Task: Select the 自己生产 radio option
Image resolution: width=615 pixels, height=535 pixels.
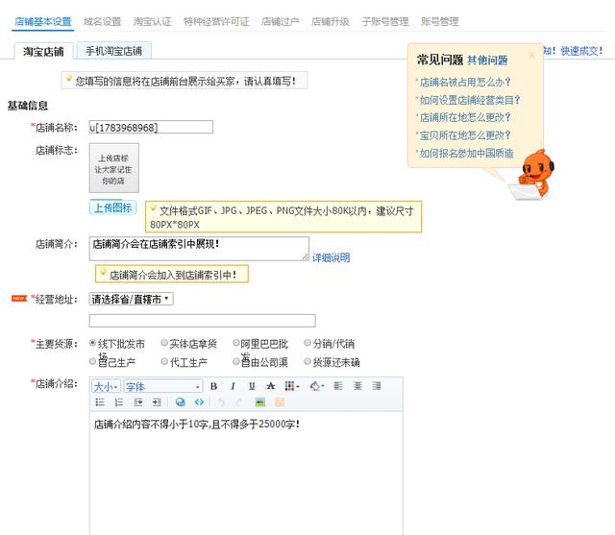Action: pos(92,361)
